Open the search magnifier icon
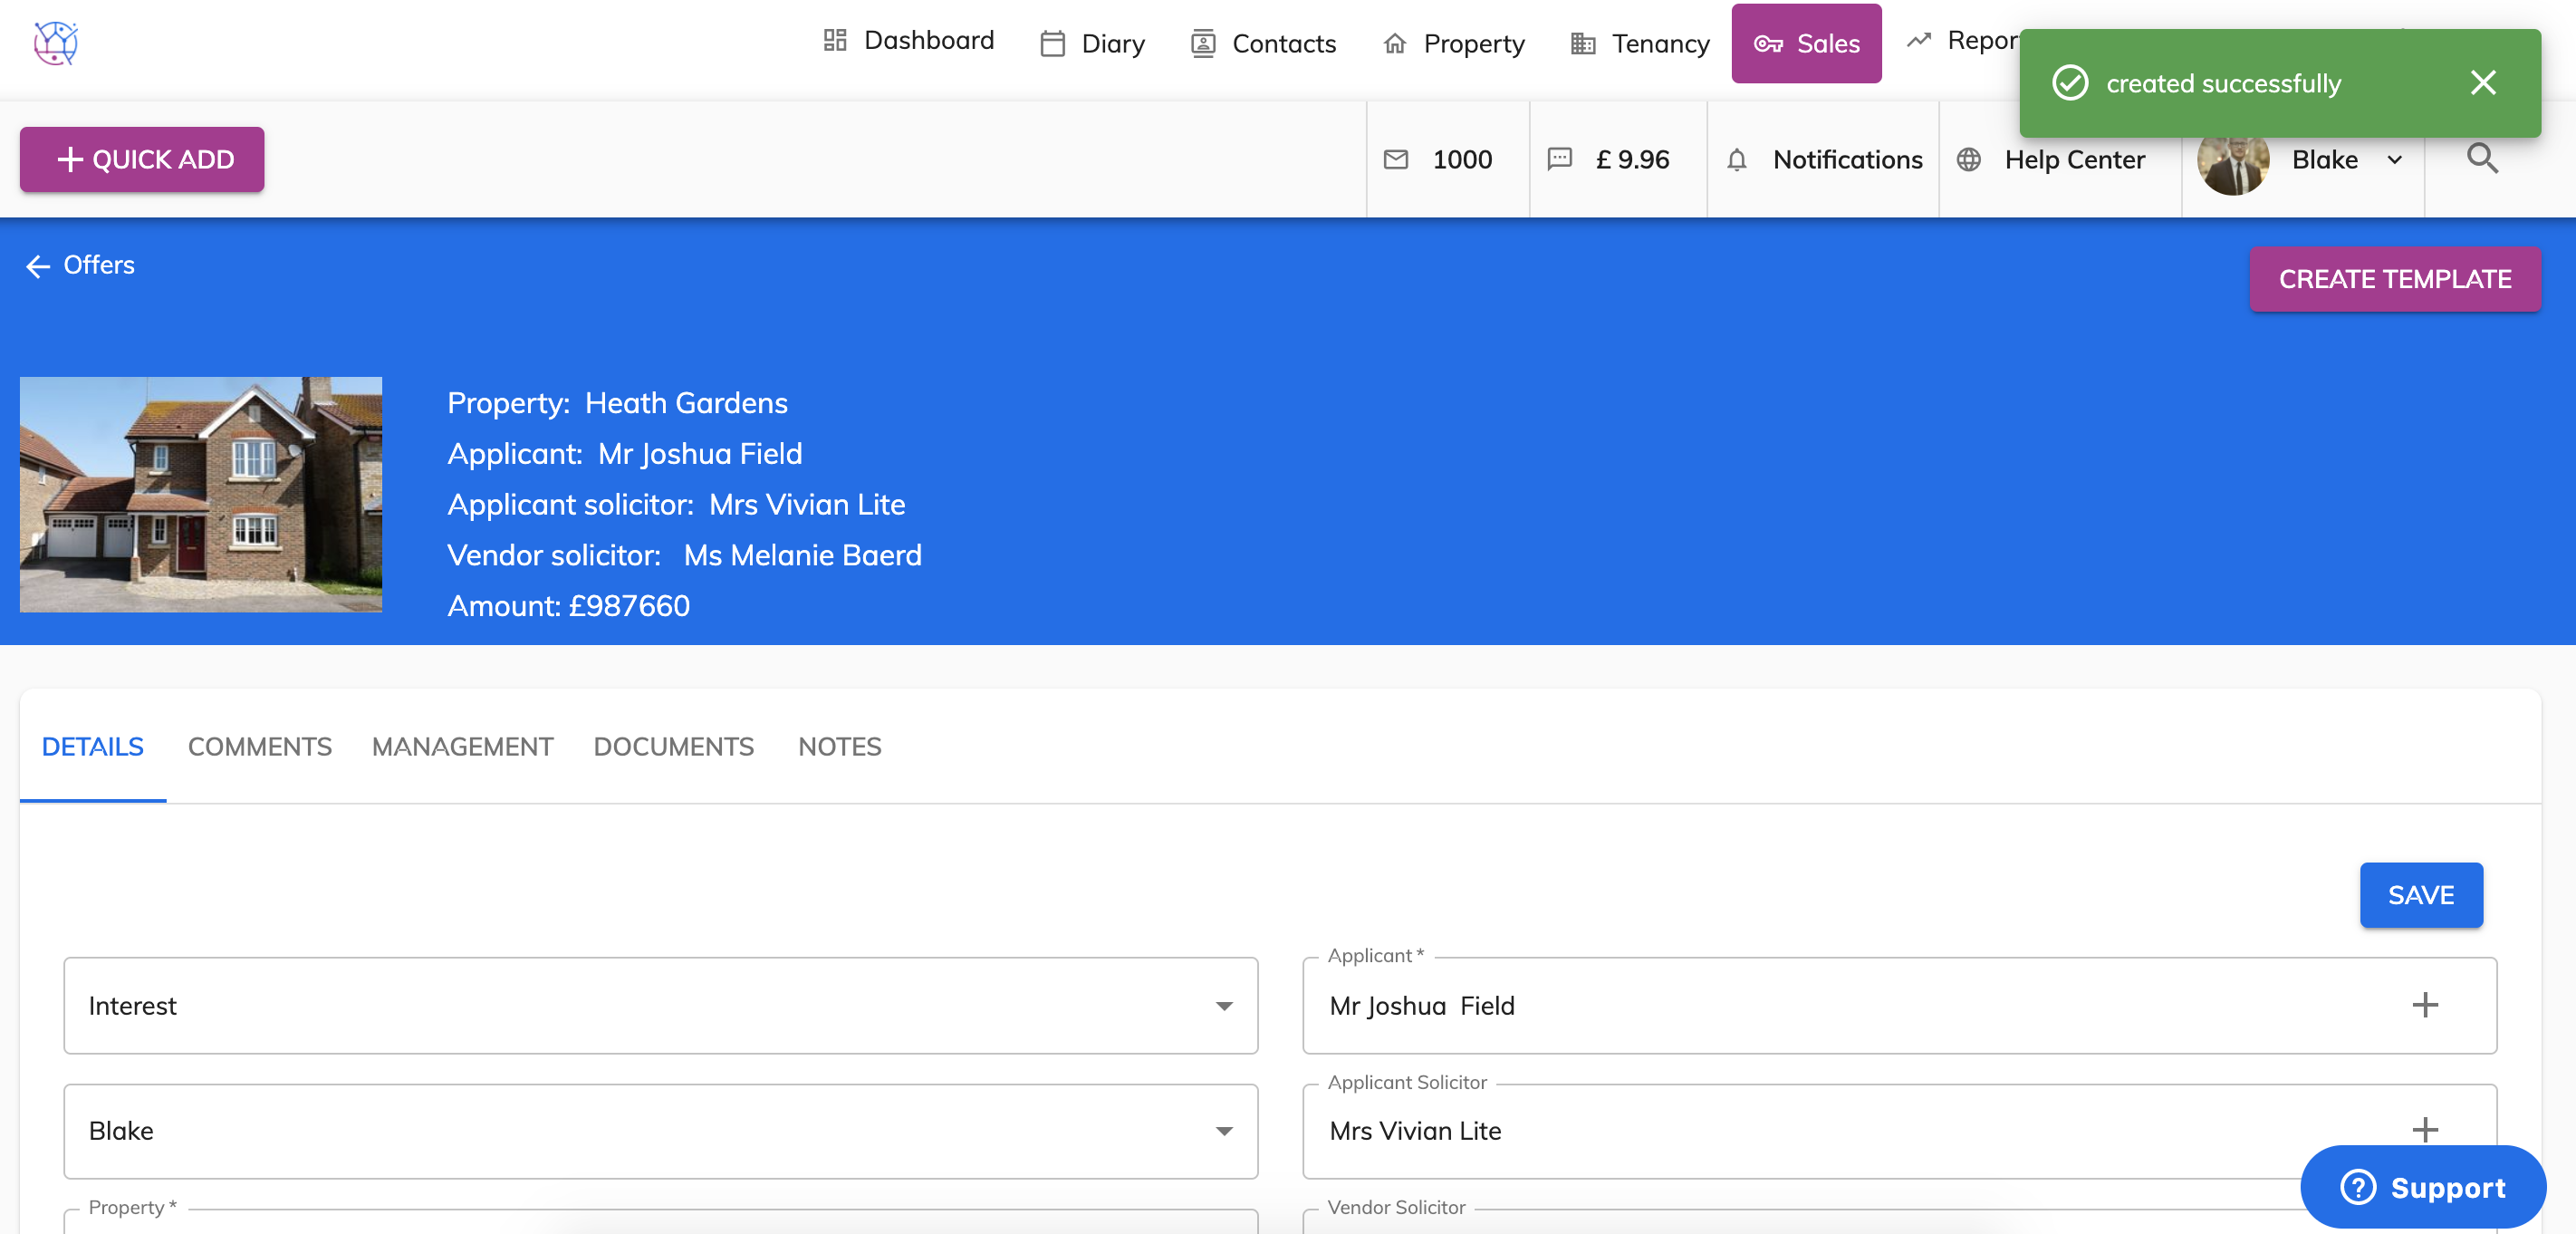This screenshot has width=2576, height=1234. tap(2482, 159)
